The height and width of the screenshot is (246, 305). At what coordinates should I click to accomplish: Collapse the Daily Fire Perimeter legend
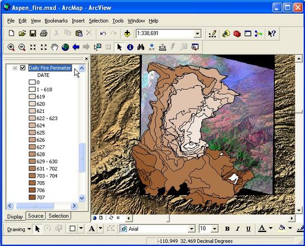coord(15,68)
